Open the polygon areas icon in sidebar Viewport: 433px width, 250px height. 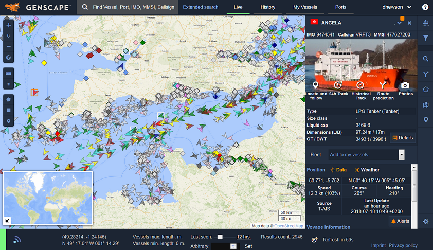tap(426, 89)
